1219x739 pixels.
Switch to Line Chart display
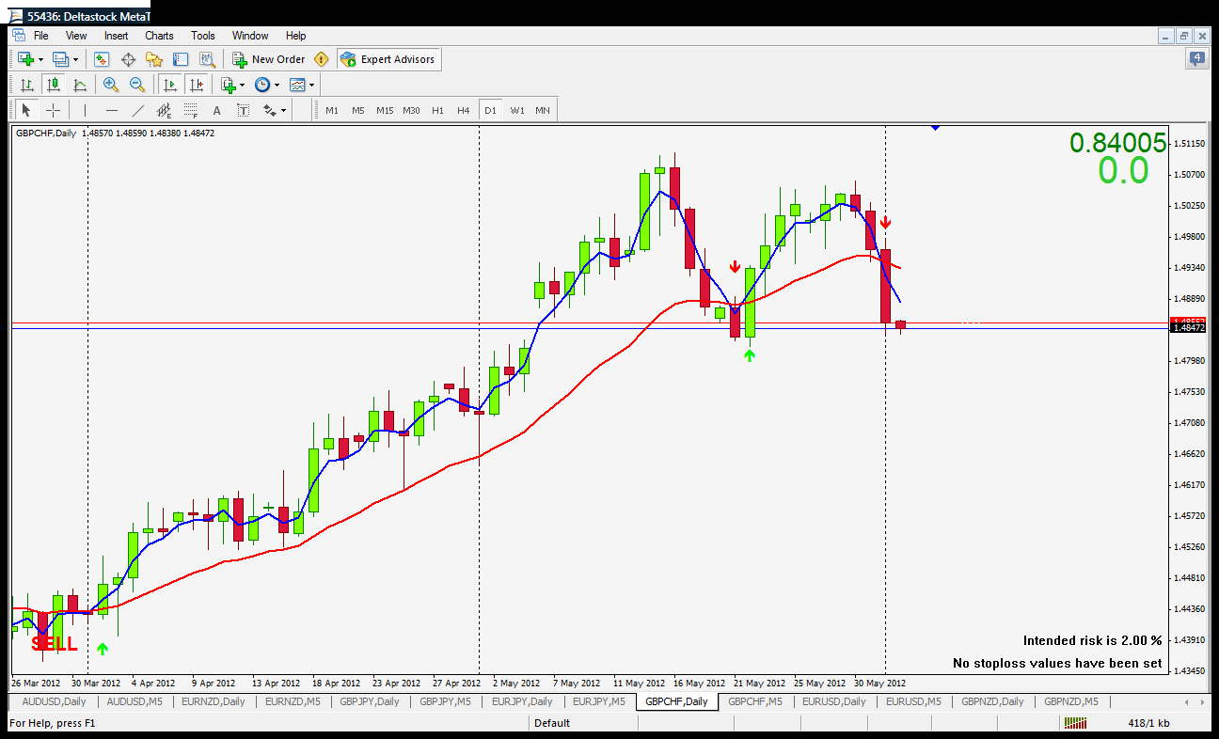79,85
